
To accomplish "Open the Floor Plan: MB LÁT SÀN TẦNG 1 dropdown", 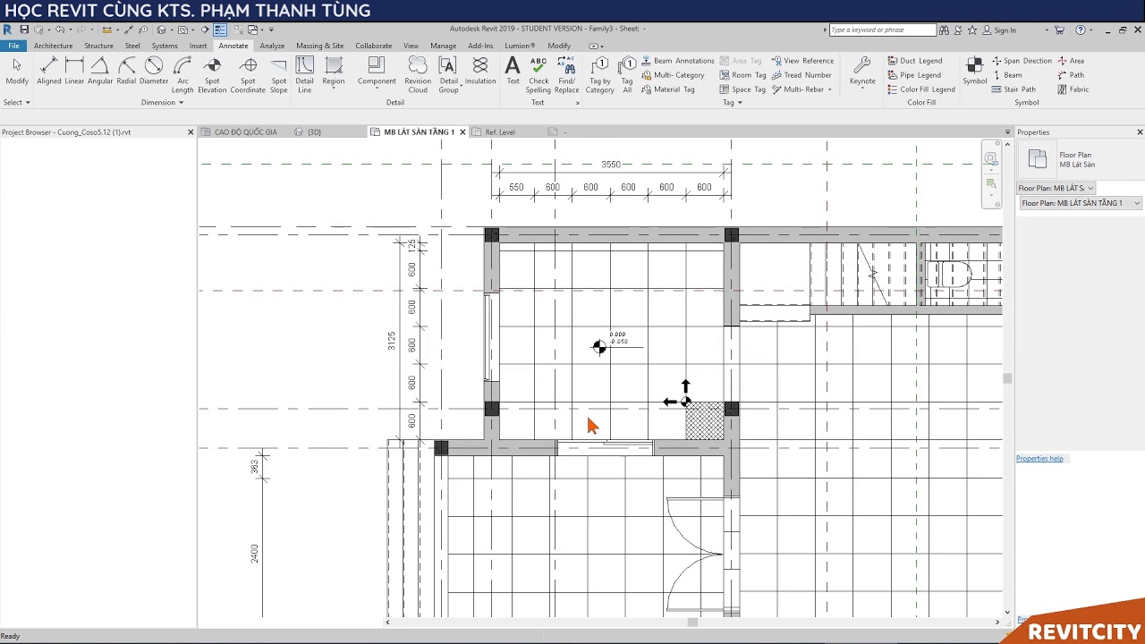I will pyautogui.click(x=1081, y=203).
